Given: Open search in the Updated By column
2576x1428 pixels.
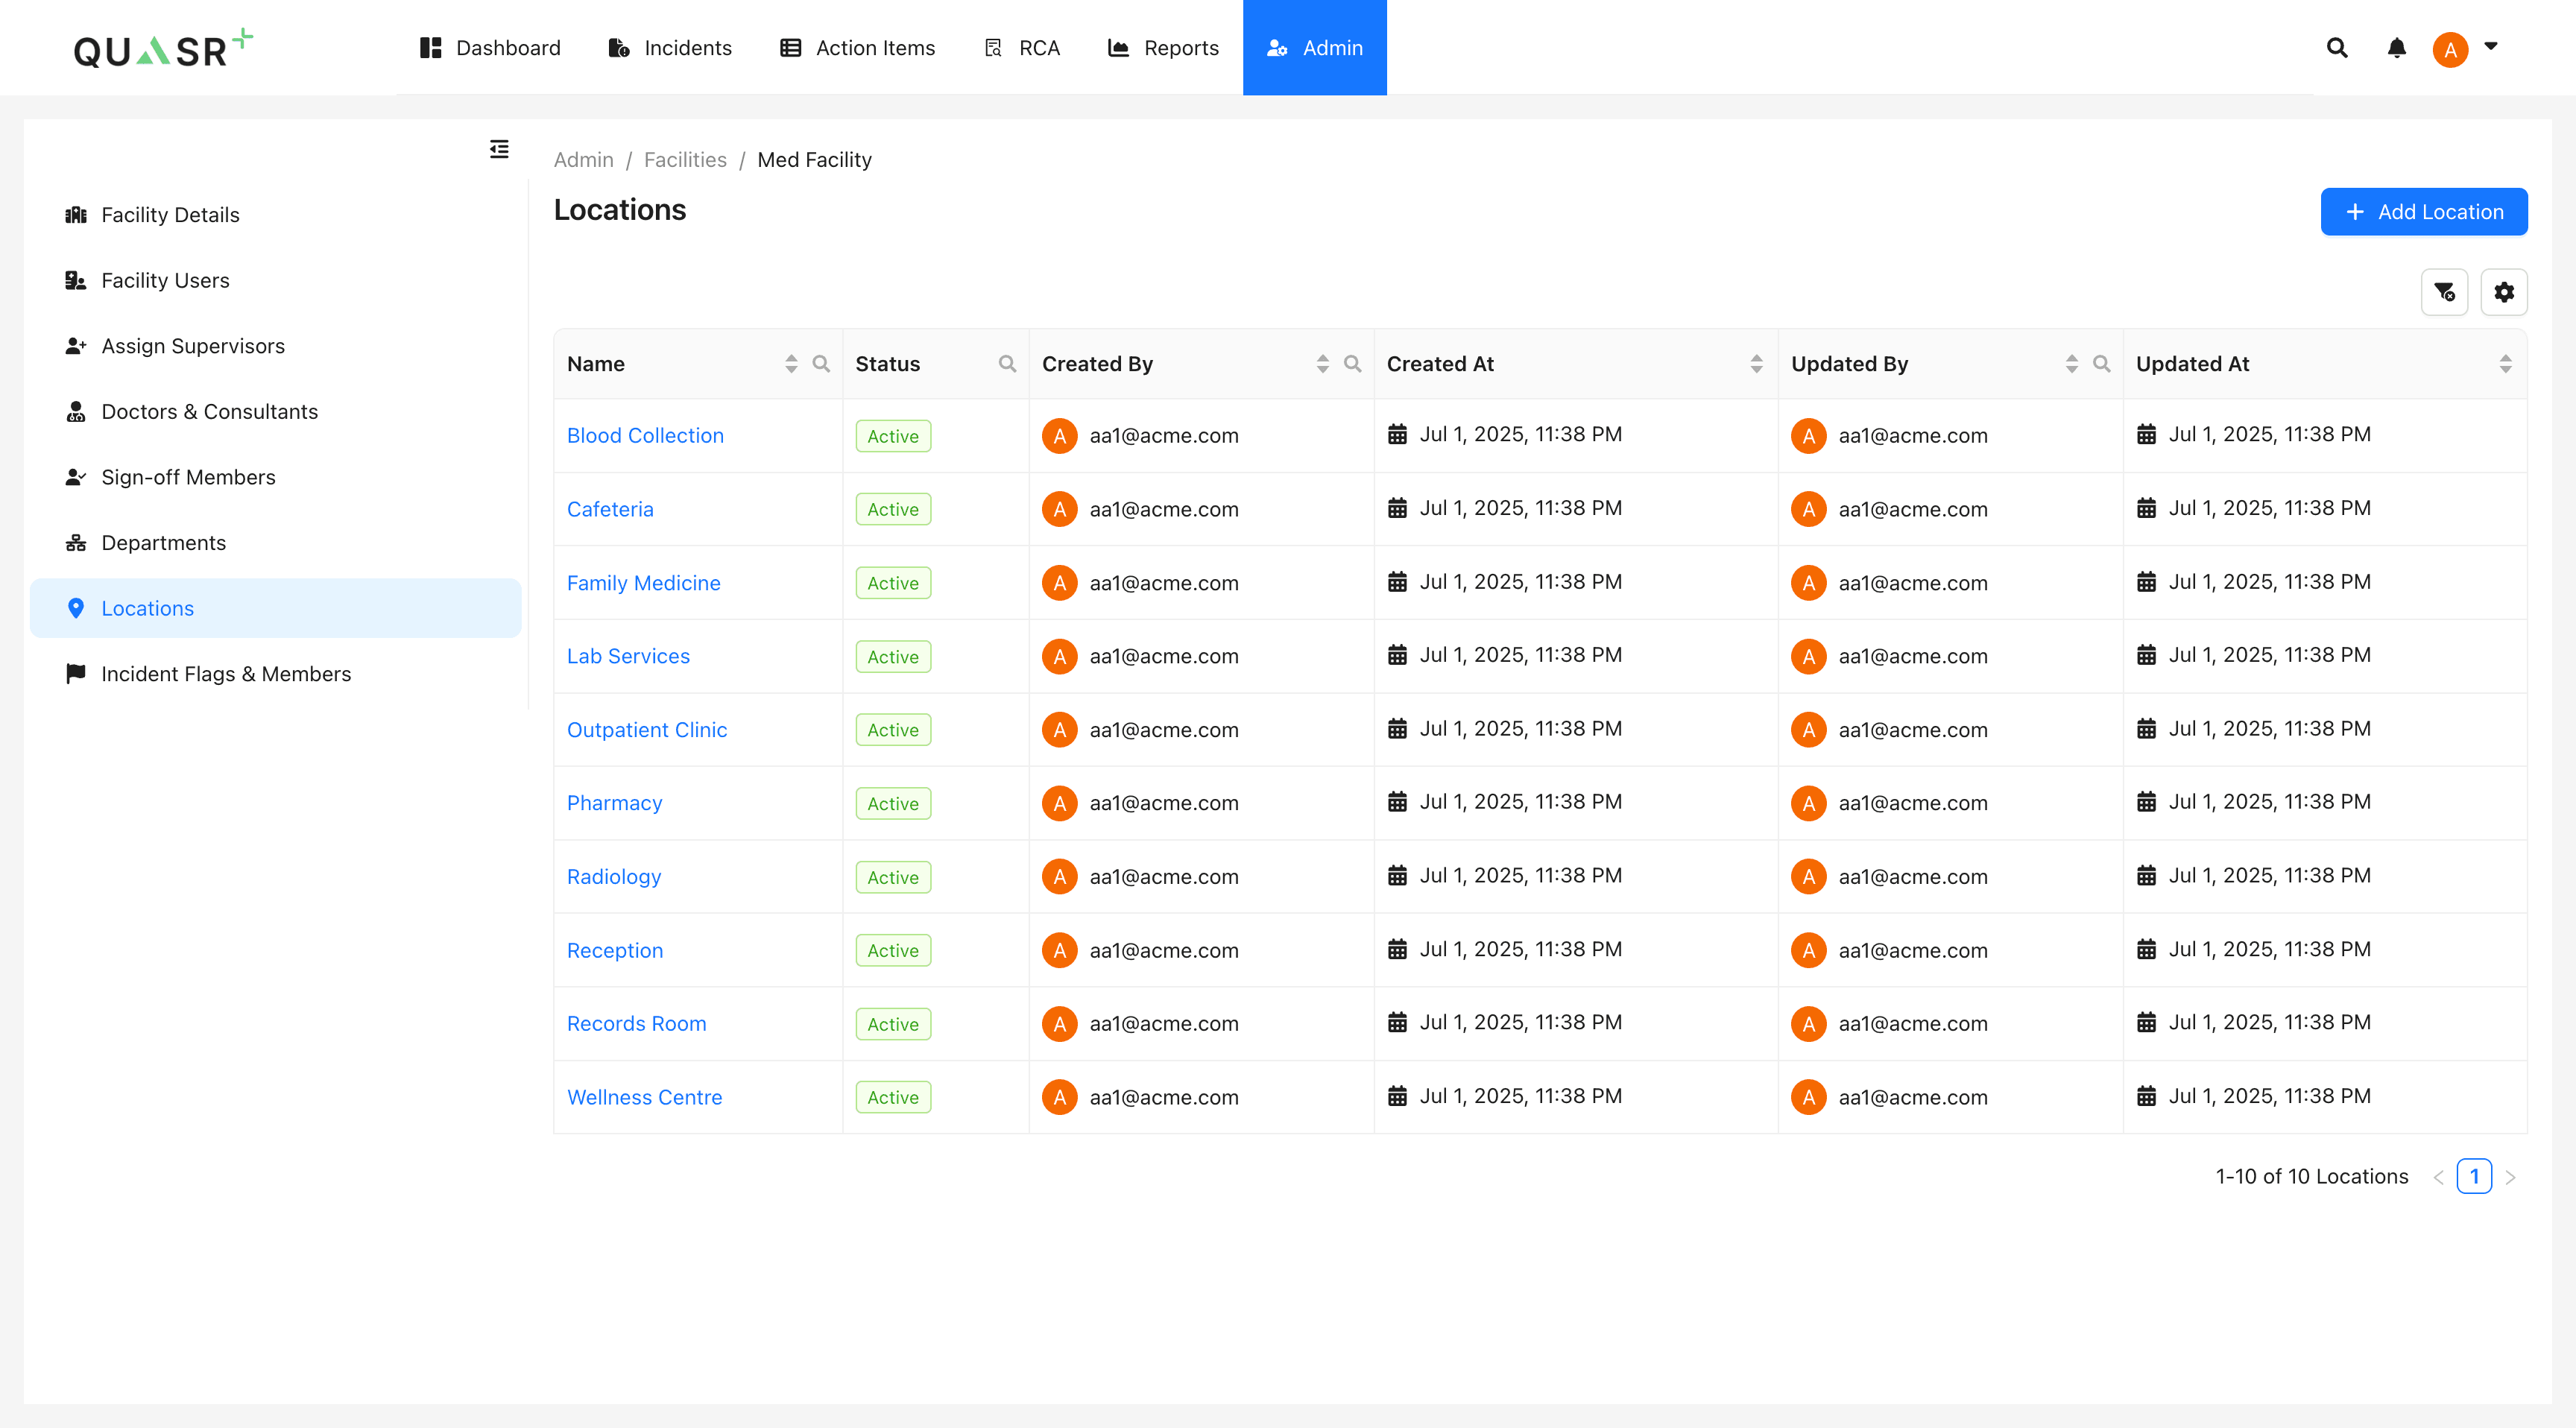Looking at the screenshot, I should pyautogui.click(x=2101, y=364).
